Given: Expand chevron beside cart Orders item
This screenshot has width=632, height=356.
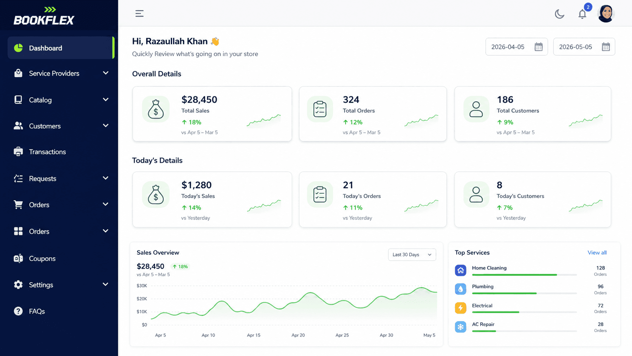Looking at the screenshot, I should [x=106, y=204].
